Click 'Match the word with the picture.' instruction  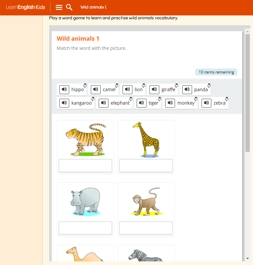91,48
